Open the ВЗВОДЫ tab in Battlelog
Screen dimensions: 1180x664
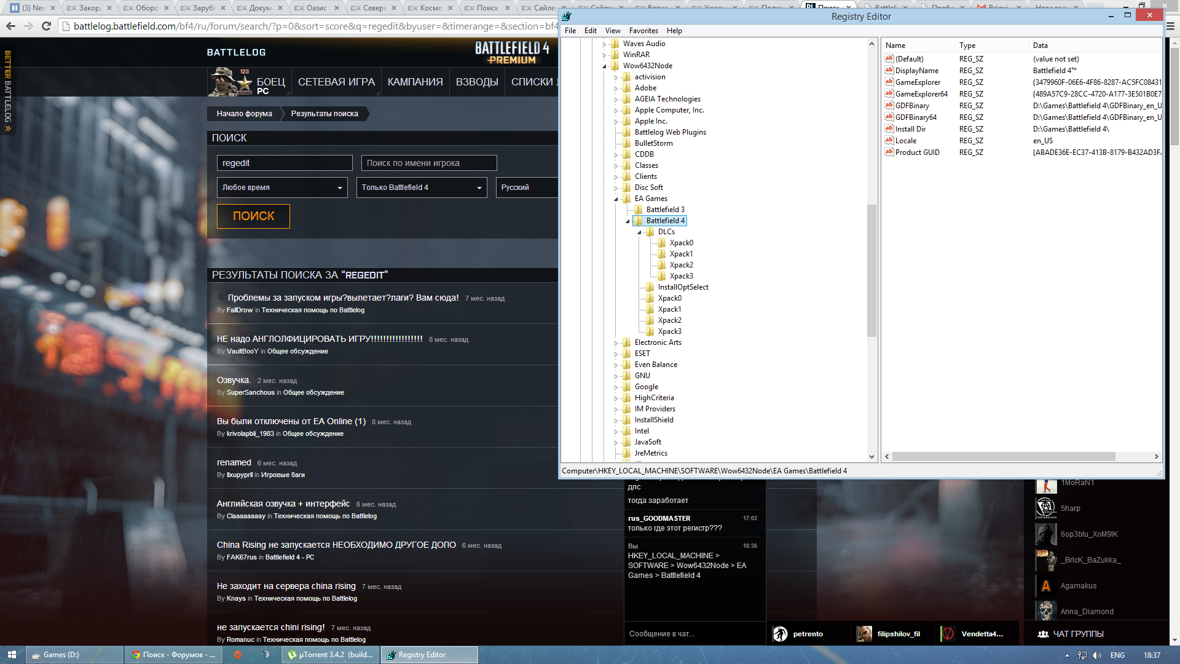[477, 82]
